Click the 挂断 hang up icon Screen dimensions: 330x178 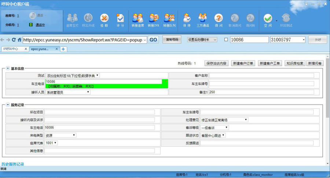tap(104, 18)
